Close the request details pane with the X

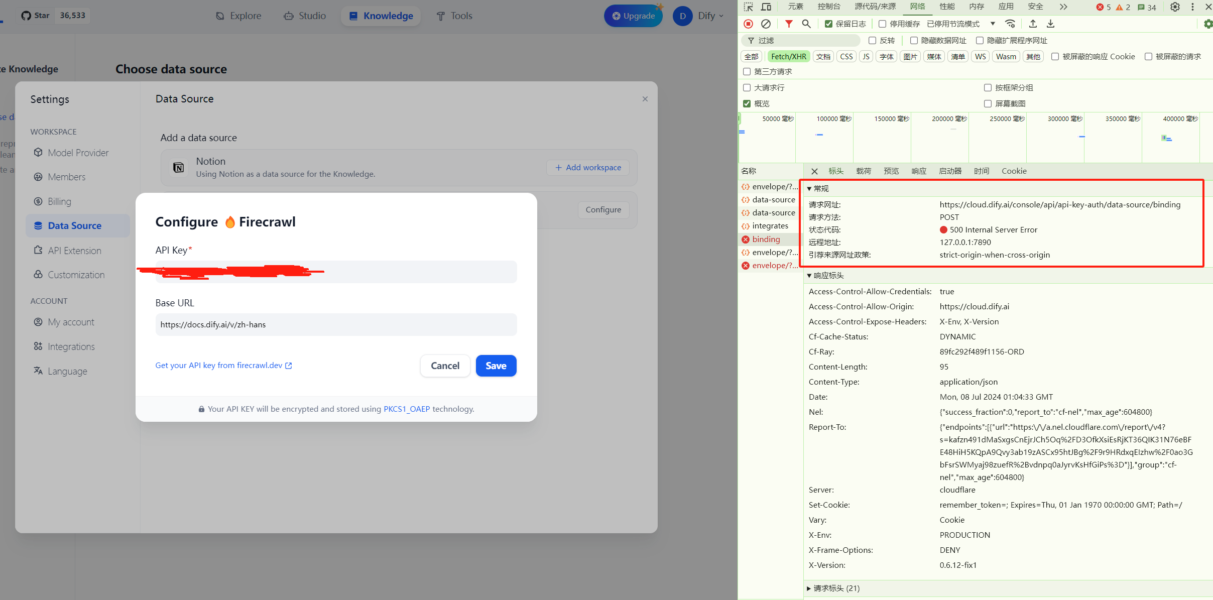(814, 171)
